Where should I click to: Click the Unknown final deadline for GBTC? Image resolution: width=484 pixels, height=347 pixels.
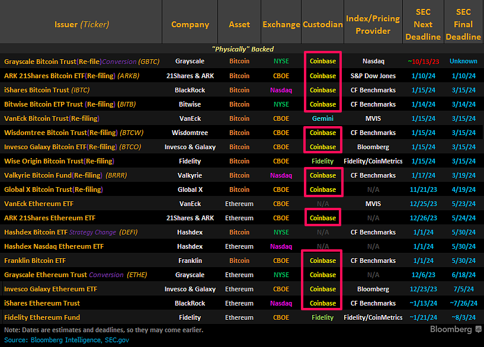pos(463,61)
